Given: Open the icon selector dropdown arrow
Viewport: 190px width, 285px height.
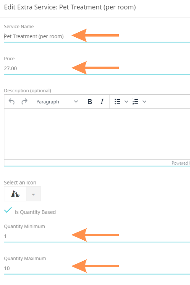Looking at the screenshot, I should coord(33,194).
